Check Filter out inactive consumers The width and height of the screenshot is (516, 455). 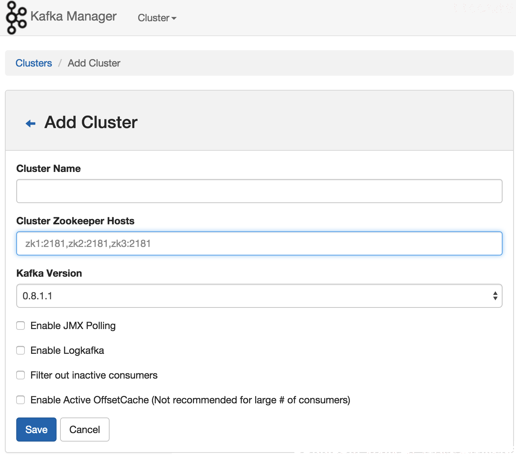click(20, 375)
